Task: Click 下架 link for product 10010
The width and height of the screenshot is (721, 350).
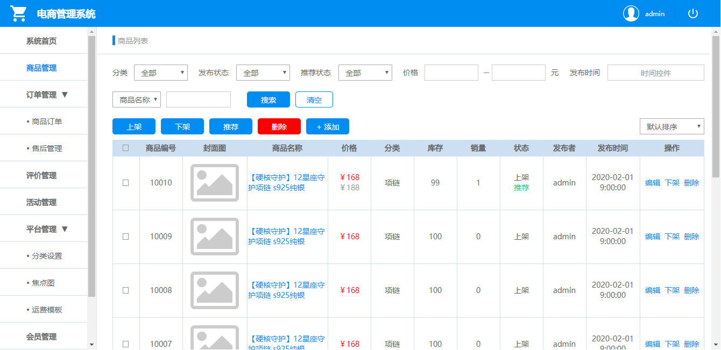Action: point(672,183)
